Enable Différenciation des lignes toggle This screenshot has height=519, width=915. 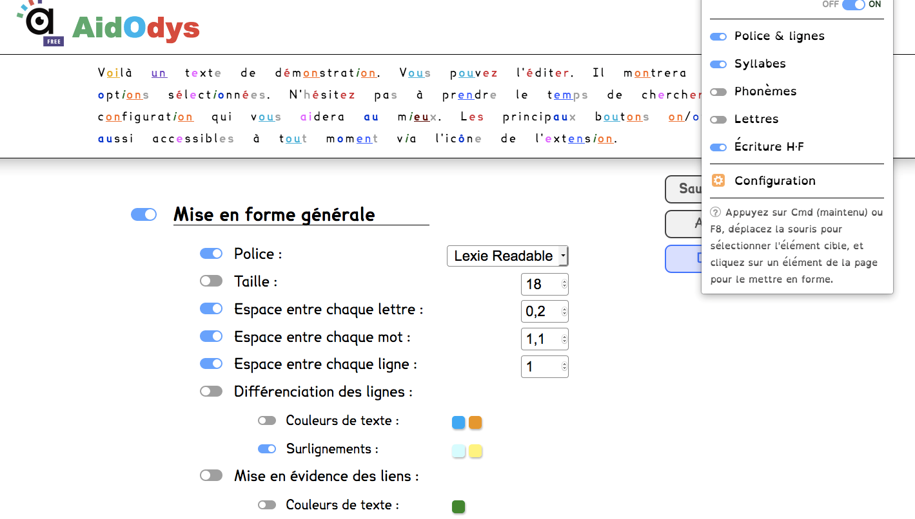[x=211, y=392]
